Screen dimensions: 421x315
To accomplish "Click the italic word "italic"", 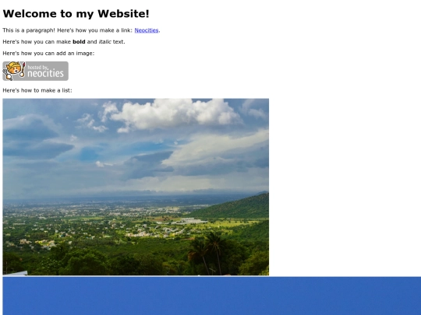I will 105,42.
